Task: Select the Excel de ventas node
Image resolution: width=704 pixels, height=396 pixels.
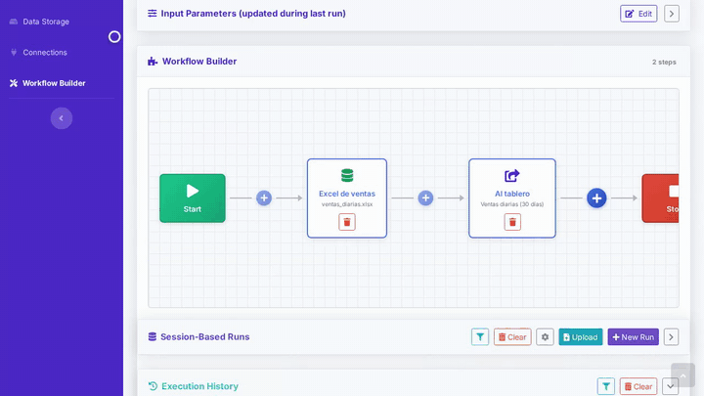Action: click(347, 198)
